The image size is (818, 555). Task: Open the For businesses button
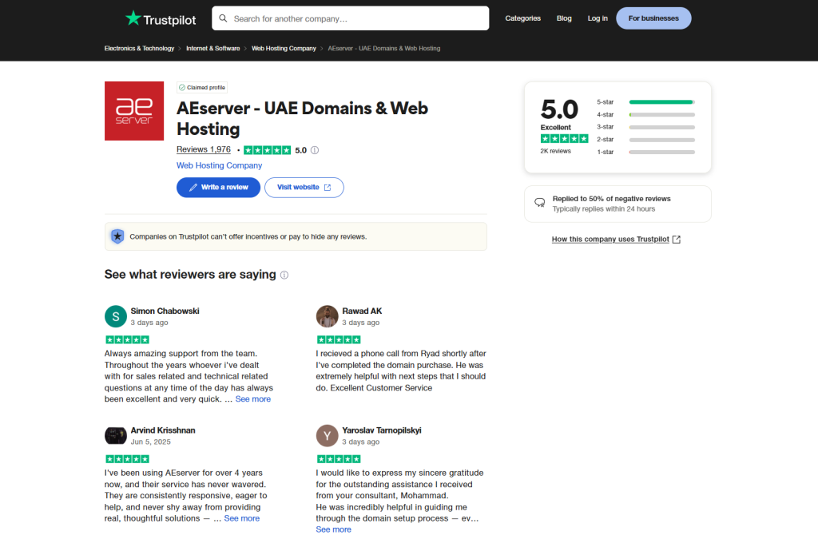pyautogui.click(x=653, y=18)
